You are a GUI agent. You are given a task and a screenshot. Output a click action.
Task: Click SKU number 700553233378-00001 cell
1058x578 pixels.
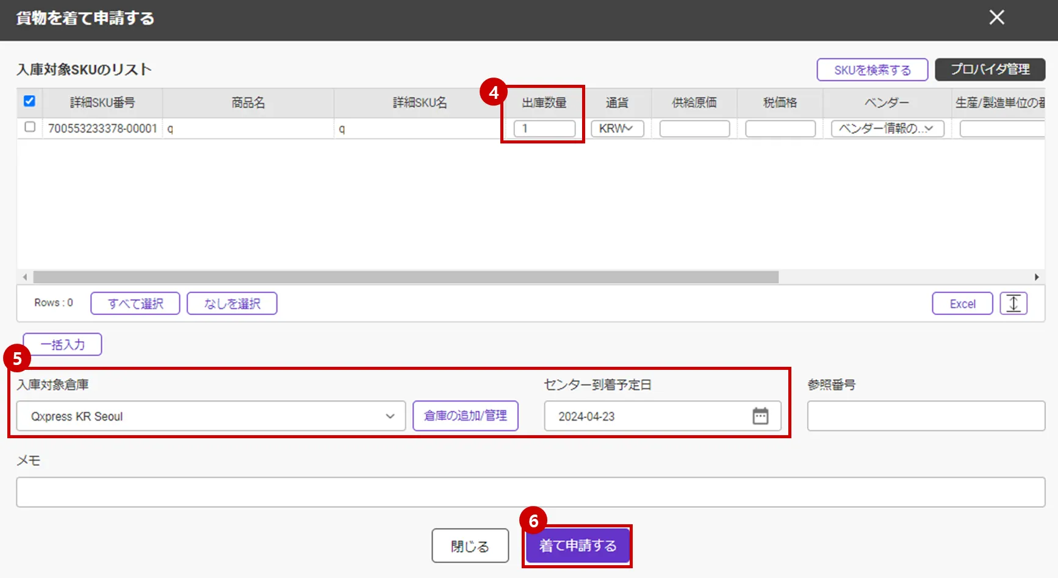point(103,129)
